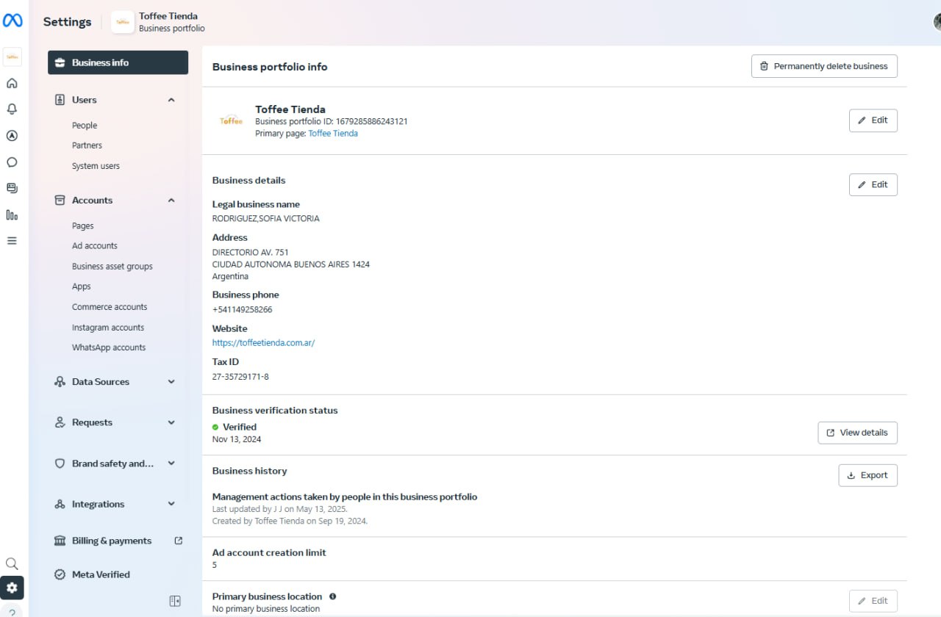The width and height of the screenshot is (941, 617).
Task: Click Permanently delete business button
Action: pos(824,66)
